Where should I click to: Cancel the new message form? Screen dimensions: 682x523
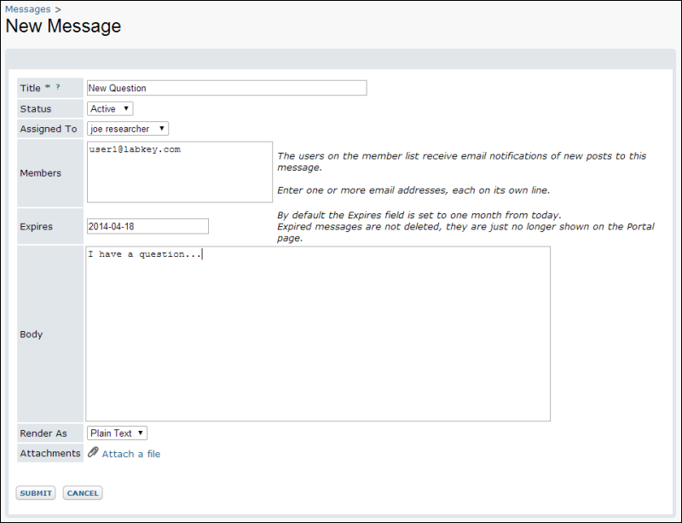click(x=83, y=493)
